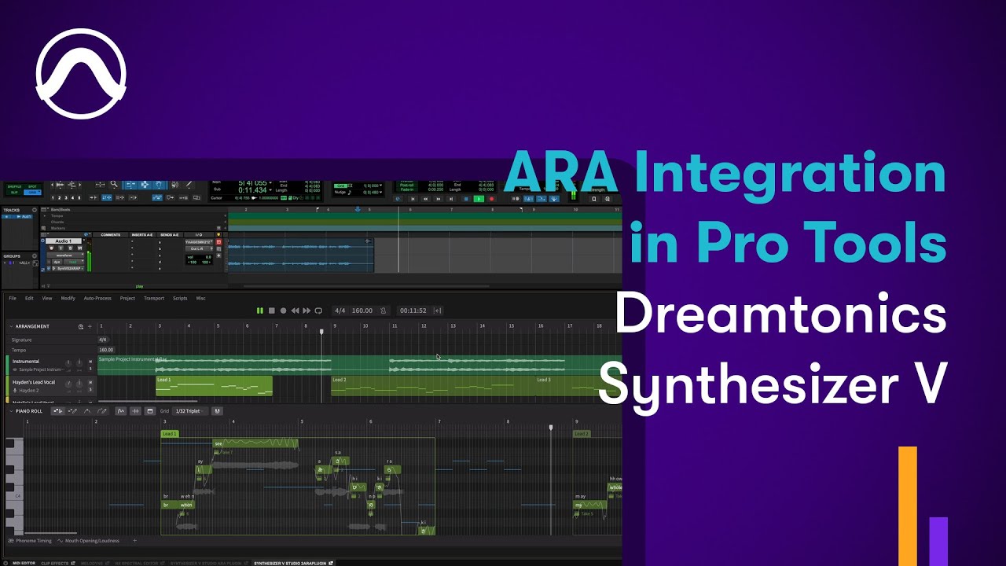
Task: Select the Pro Tools Scrubber tool
Action: (x=174, y=184)
